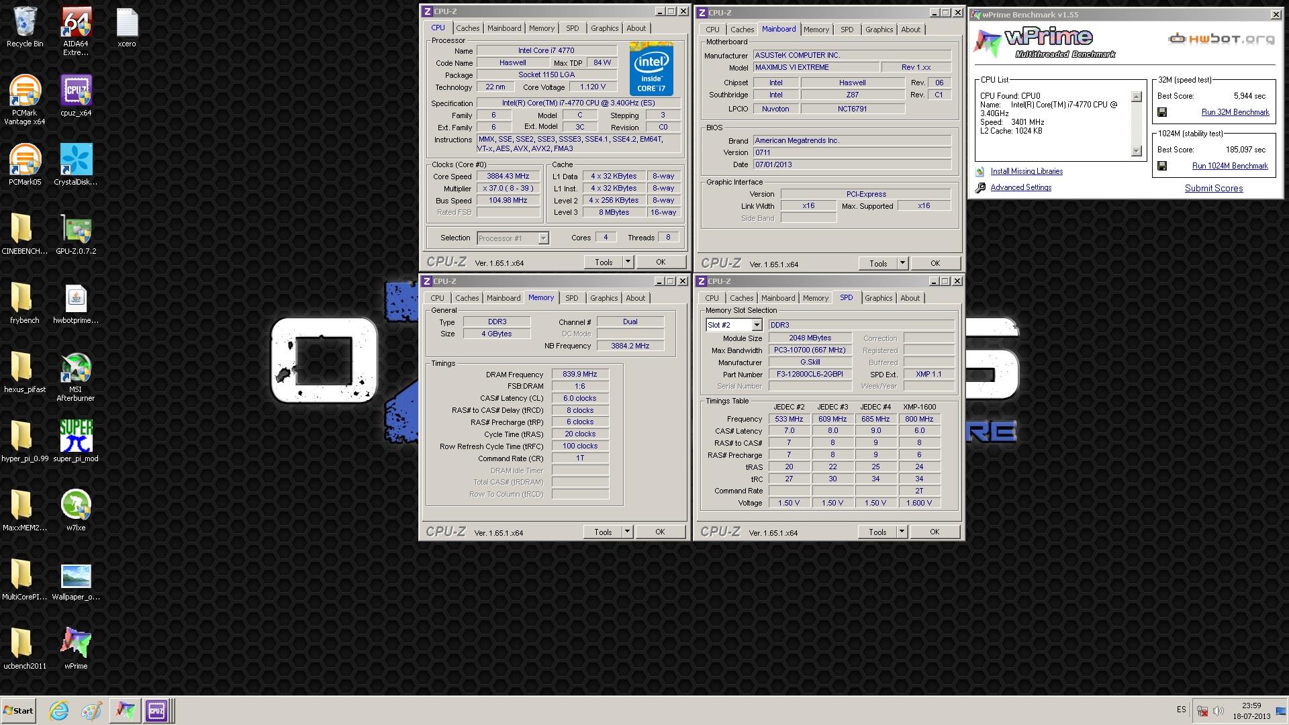Click the Internet Explorer taskbar icon

pyautogui.click(x=59, y=710)
